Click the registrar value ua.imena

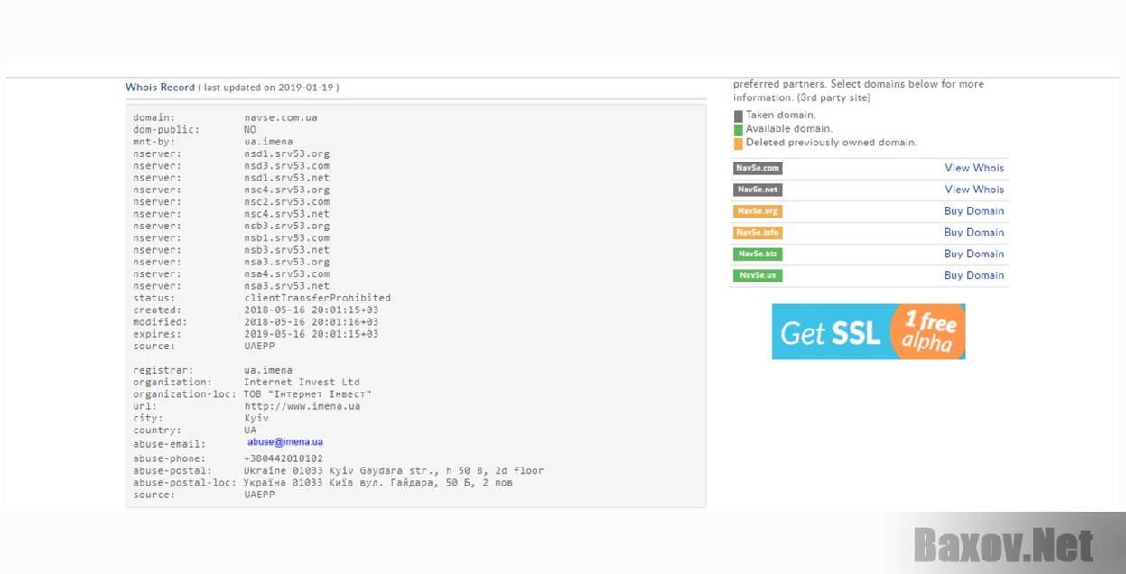[x=268, y=370]
